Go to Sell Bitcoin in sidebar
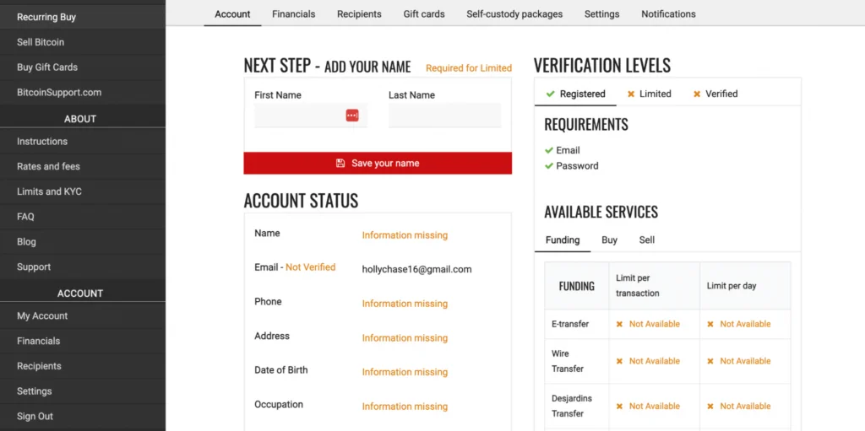 83,42
